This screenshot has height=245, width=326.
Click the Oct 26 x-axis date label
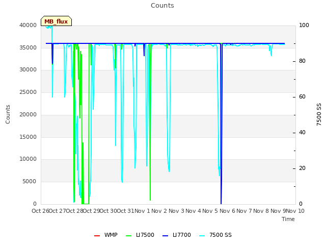(x=40, y=211)
